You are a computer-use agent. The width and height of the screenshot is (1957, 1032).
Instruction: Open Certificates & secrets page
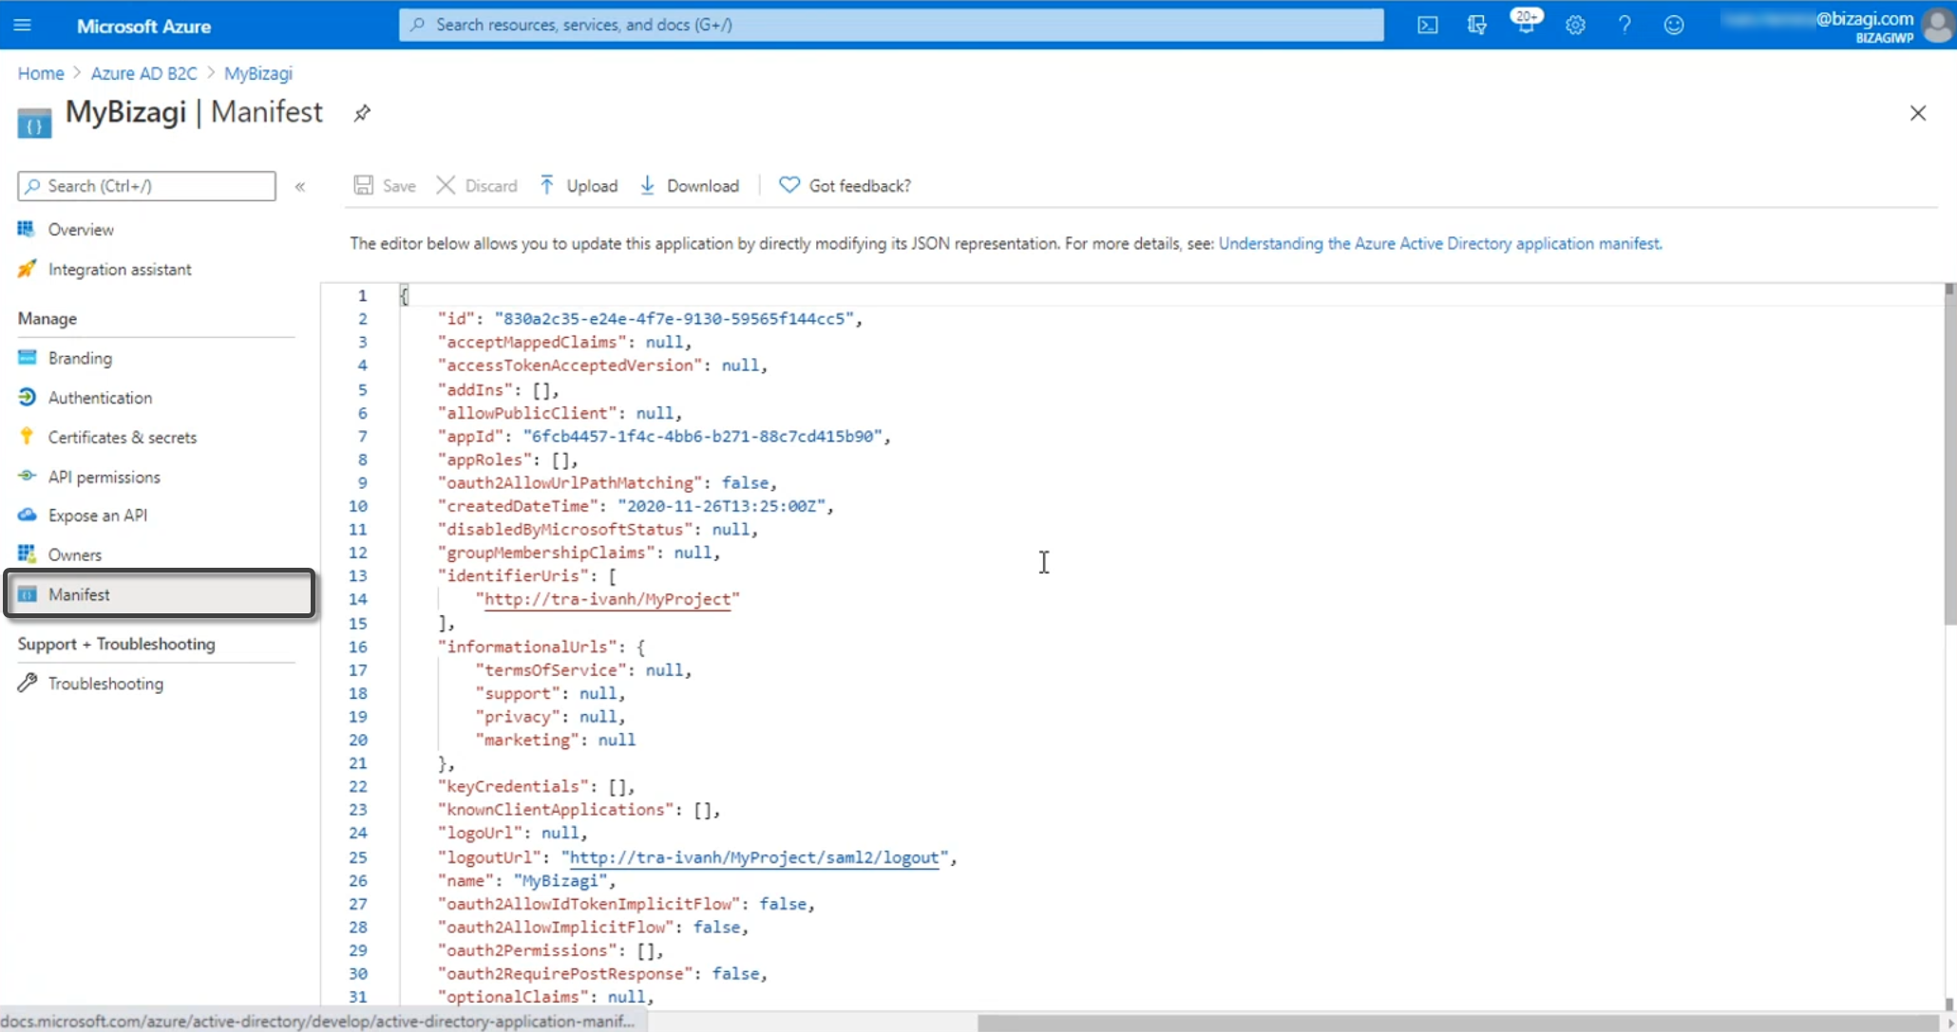click(x=123, y=438)
